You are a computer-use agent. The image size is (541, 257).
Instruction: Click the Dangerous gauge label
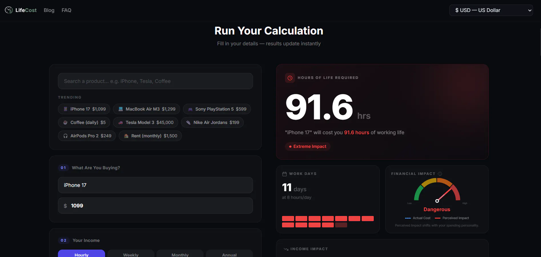point(437,209)
